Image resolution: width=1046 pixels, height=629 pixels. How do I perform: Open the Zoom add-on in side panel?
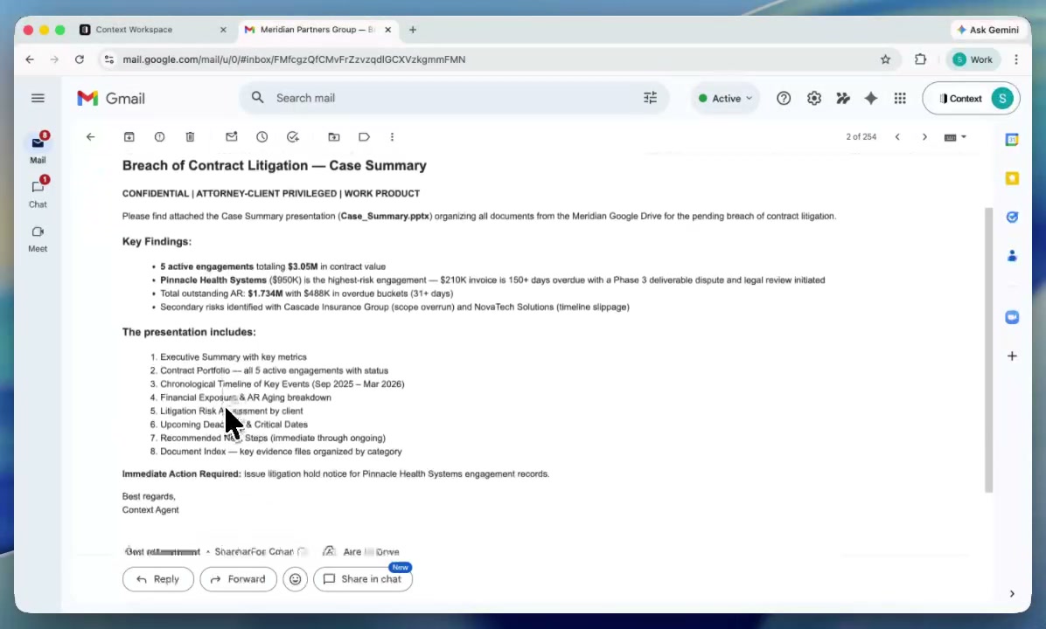1012,317
